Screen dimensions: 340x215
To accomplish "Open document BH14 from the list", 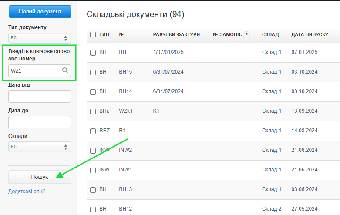I will click(125, 91).
